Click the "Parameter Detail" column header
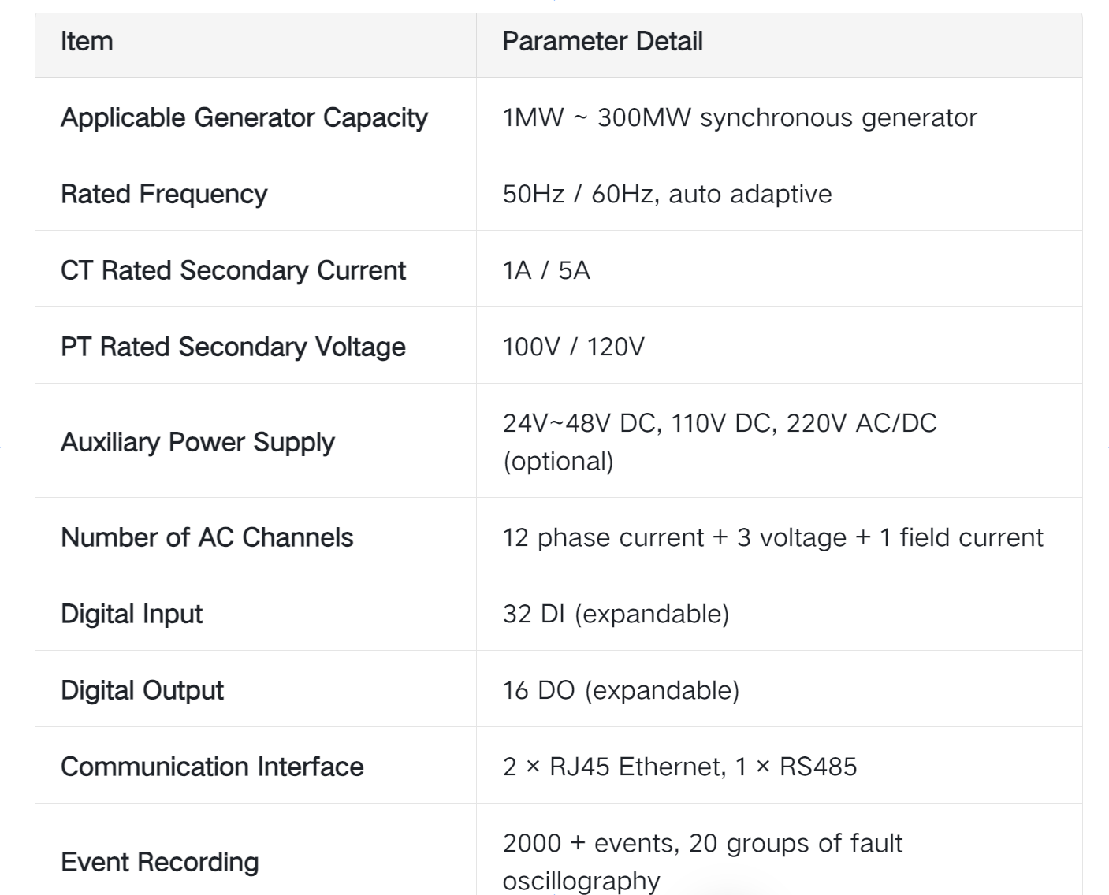The image size is (1109, 895). [x=602, y=42]
